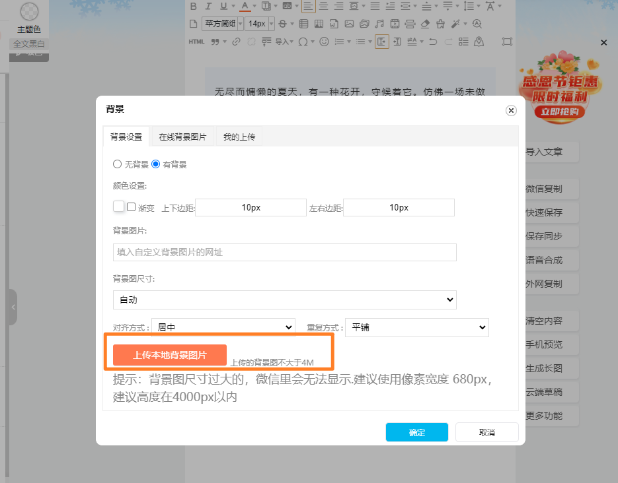Click the emoji smiley face icon
This screenshot has width=618, height=483.
click(324, 42)
